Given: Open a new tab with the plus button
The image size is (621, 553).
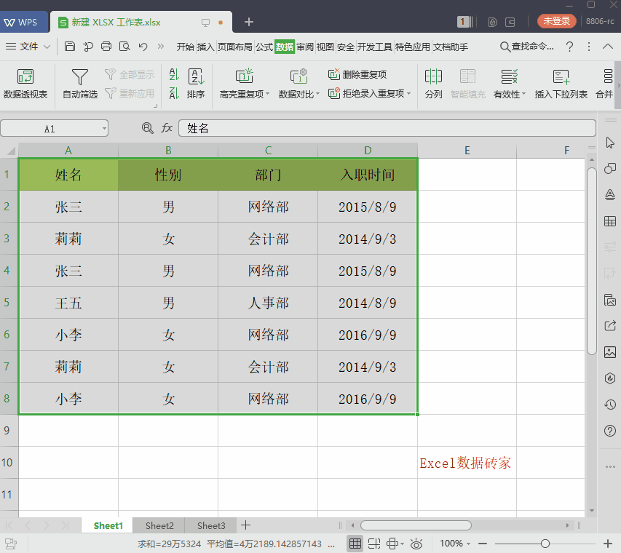Looking at the screenshot, I should click(x=249, y=22).
